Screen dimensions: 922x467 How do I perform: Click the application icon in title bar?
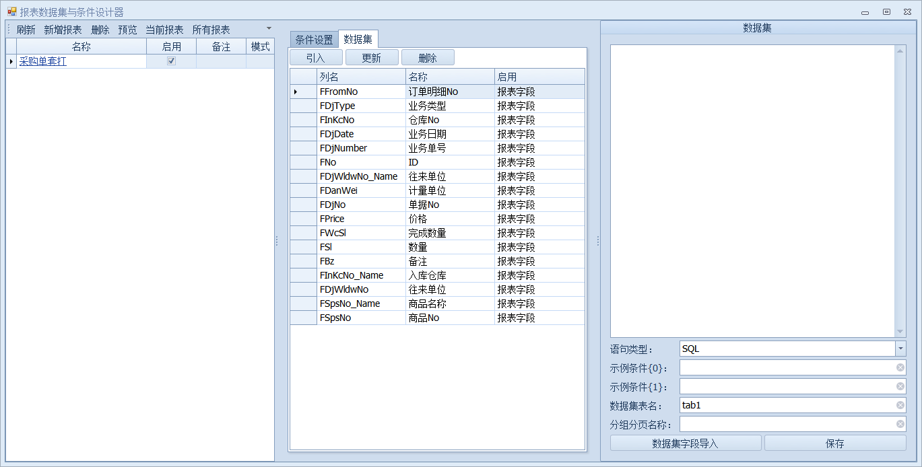pos(11,11)
